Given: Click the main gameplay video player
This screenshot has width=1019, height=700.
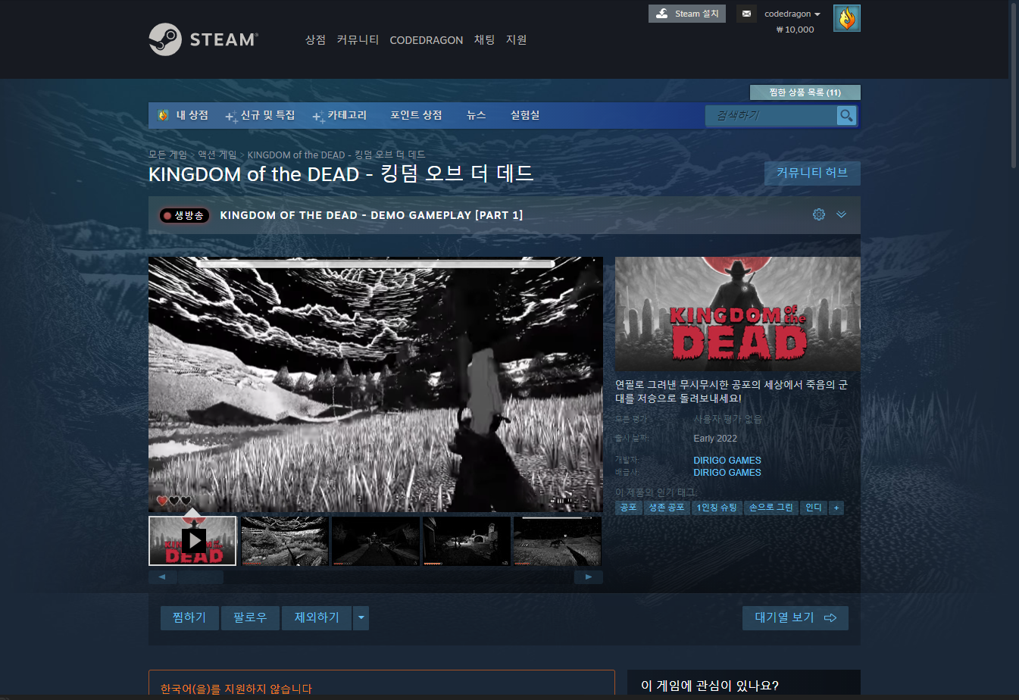Looking at the screenshot, I should (375, 384).
